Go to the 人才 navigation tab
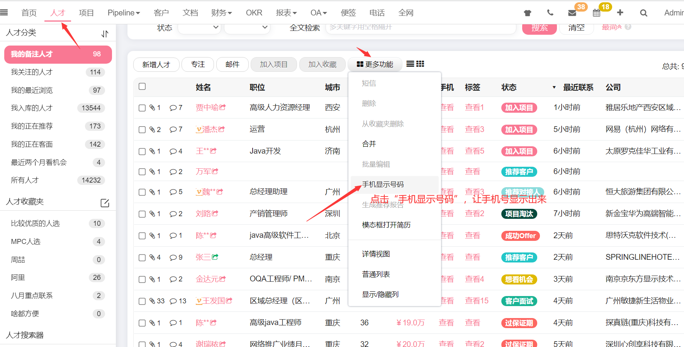Screen dimensions: 684x347 58,13
